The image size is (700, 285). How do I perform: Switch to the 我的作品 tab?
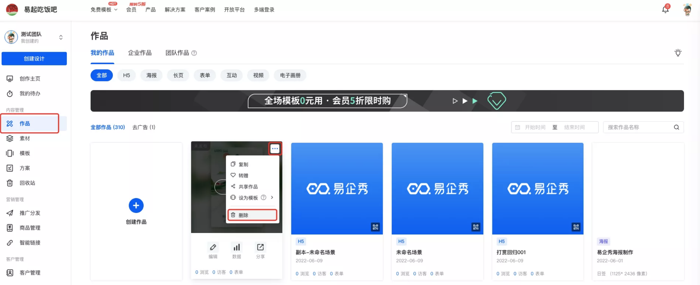pos(102,53)
